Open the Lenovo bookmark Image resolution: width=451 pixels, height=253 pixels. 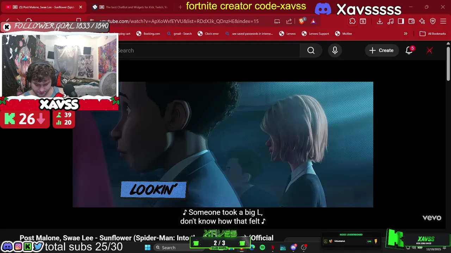pyautogui.click(x=288, y=34)
